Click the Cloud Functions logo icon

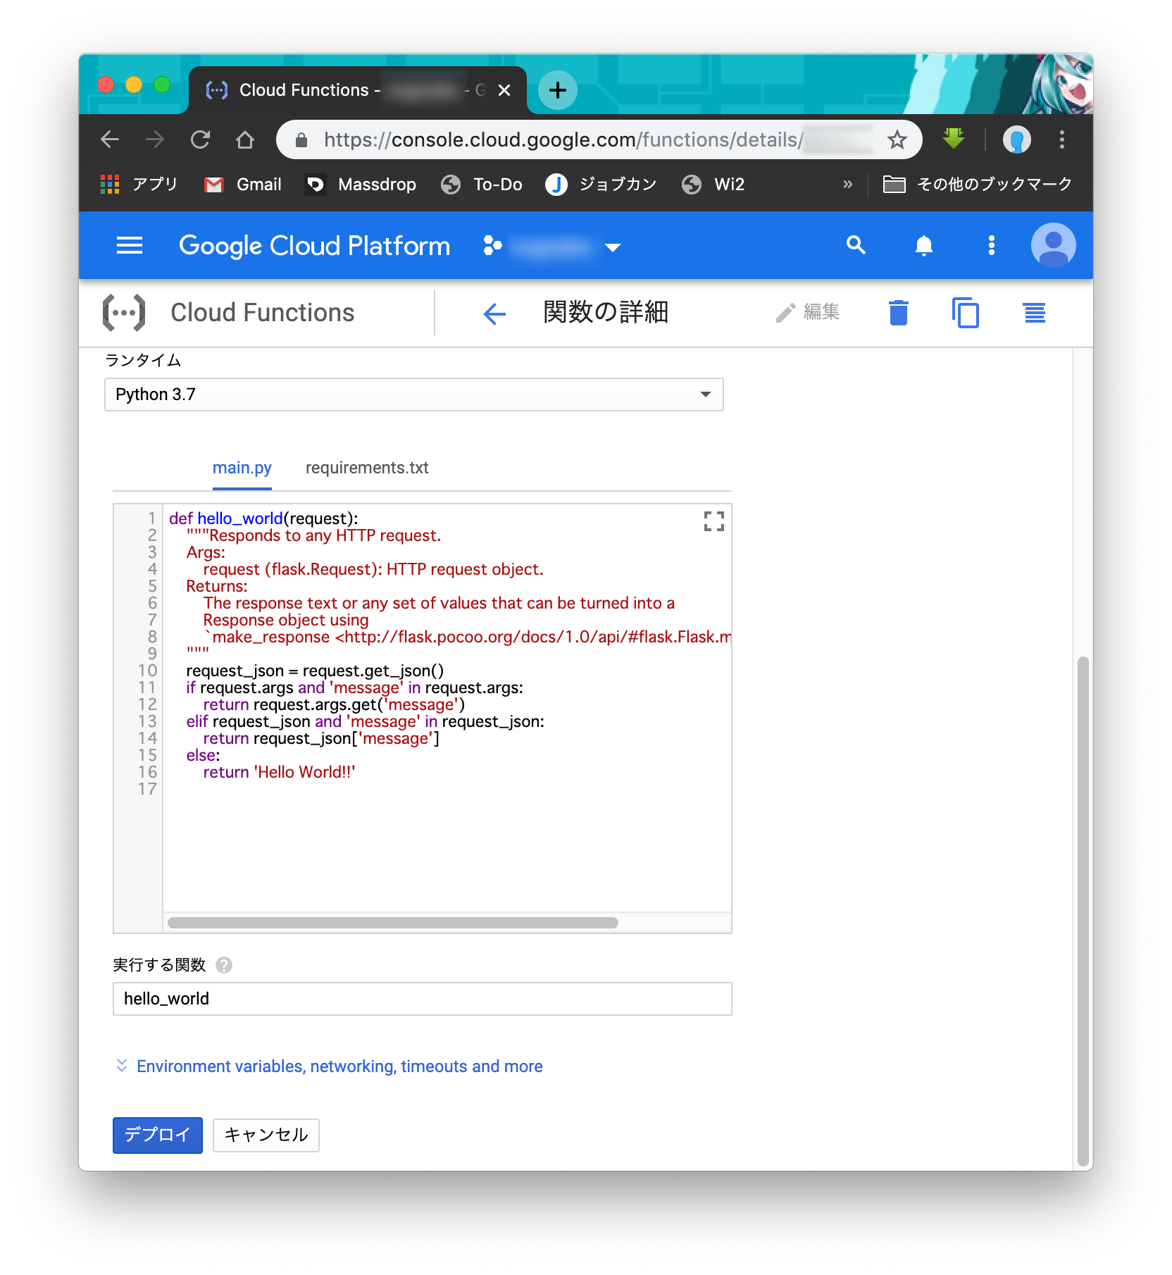pos(125,312)
